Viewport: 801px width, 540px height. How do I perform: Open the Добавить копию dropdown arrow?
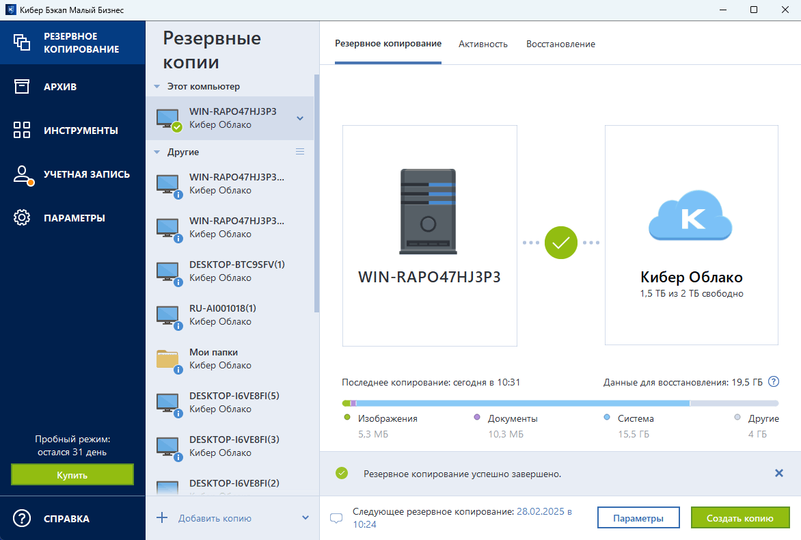click(306, 517)
